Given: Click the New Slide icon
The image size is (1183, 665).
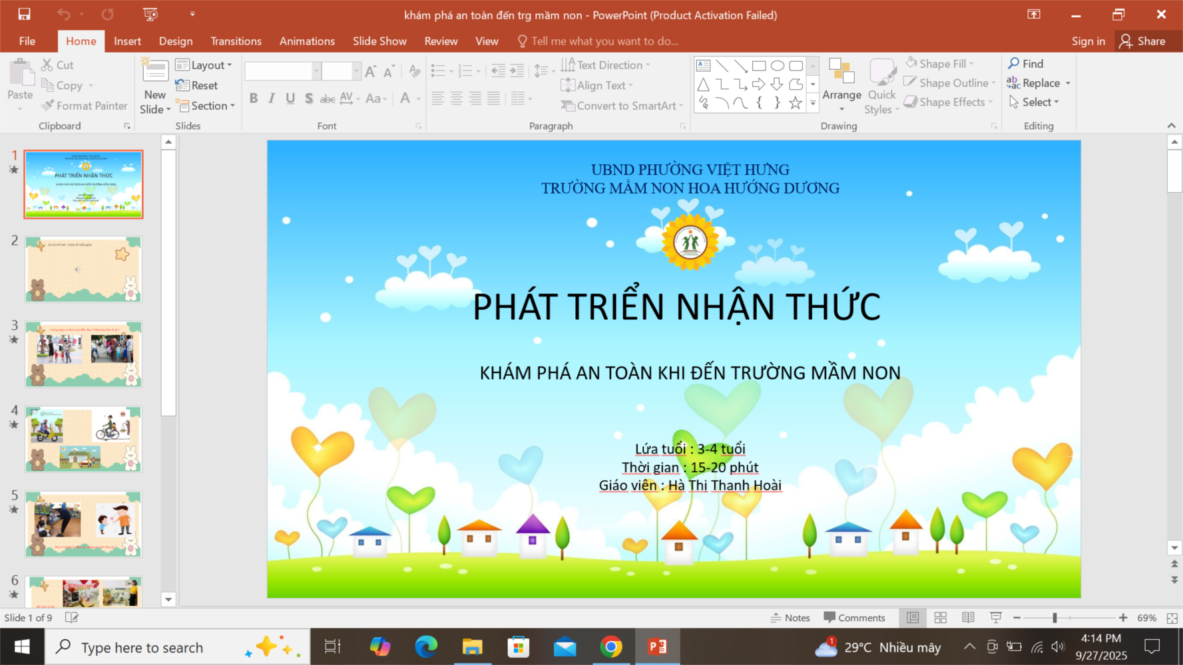Looking at the screenshot, I should pos(155,73).
